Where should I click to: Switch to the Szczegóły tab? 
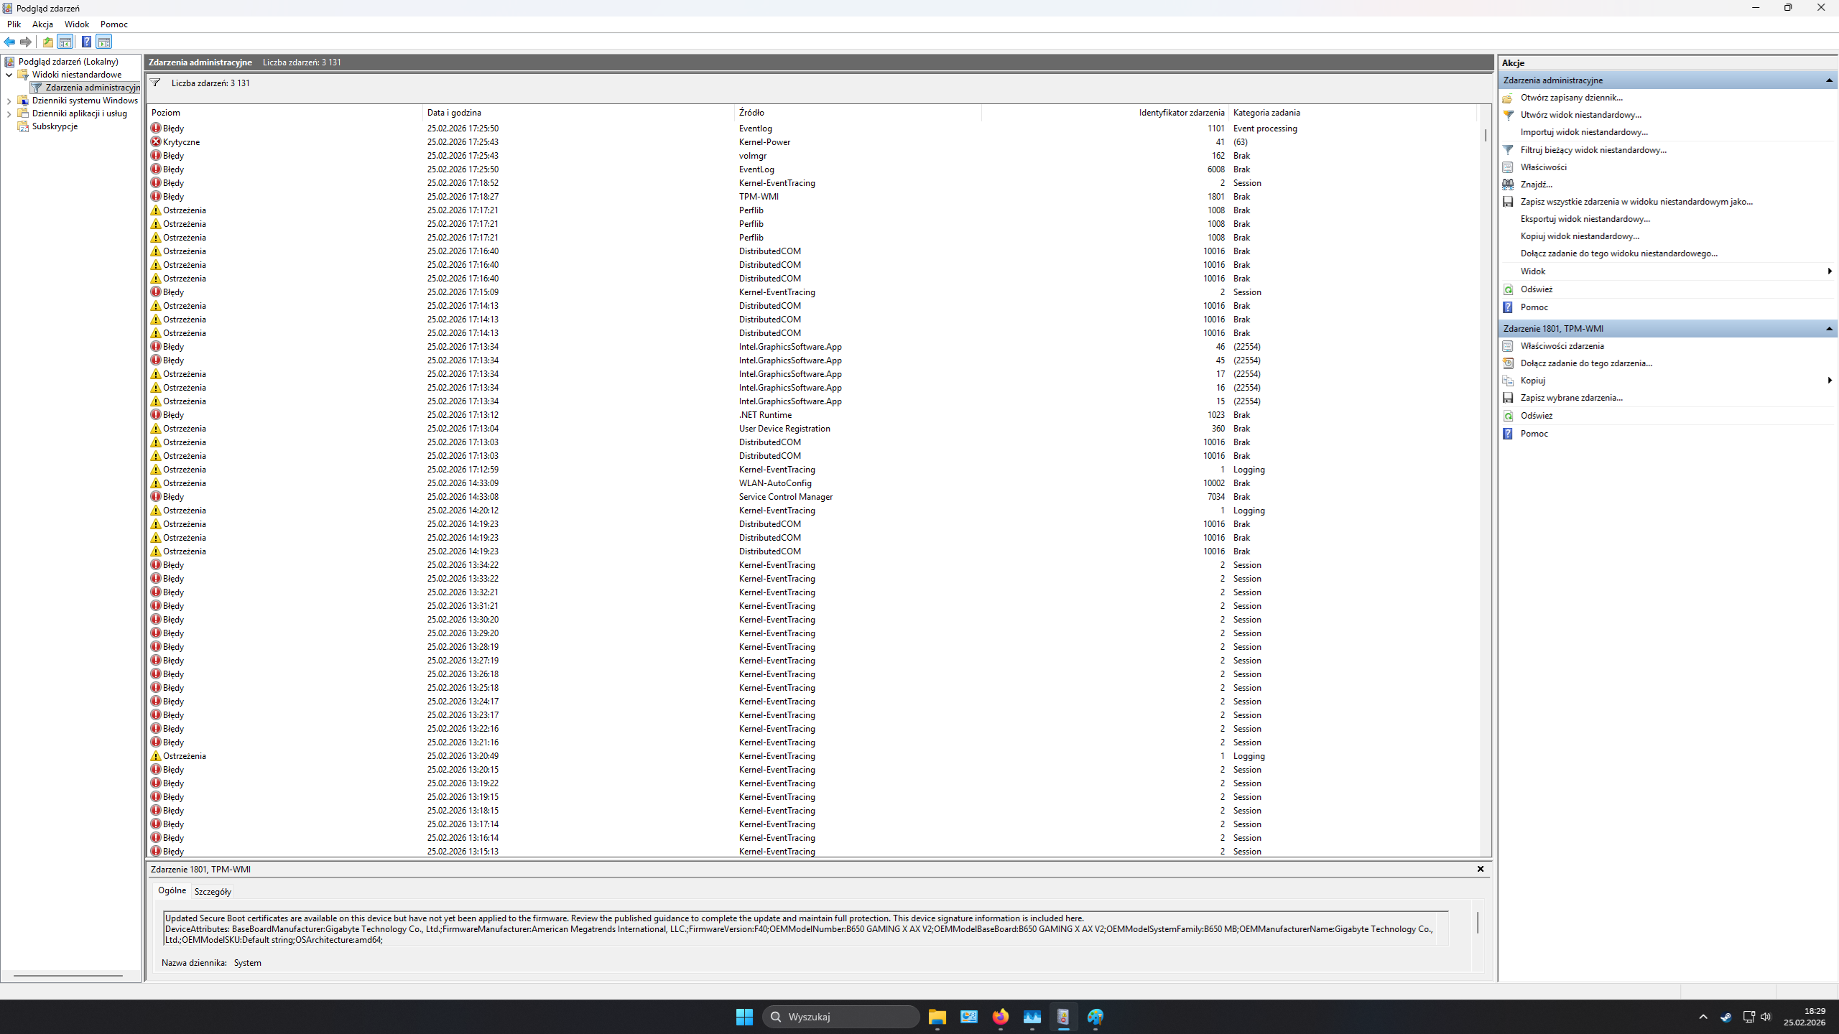tap(213, 891)
